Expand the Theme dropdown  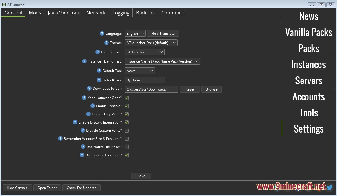click(x=151, y=43)
